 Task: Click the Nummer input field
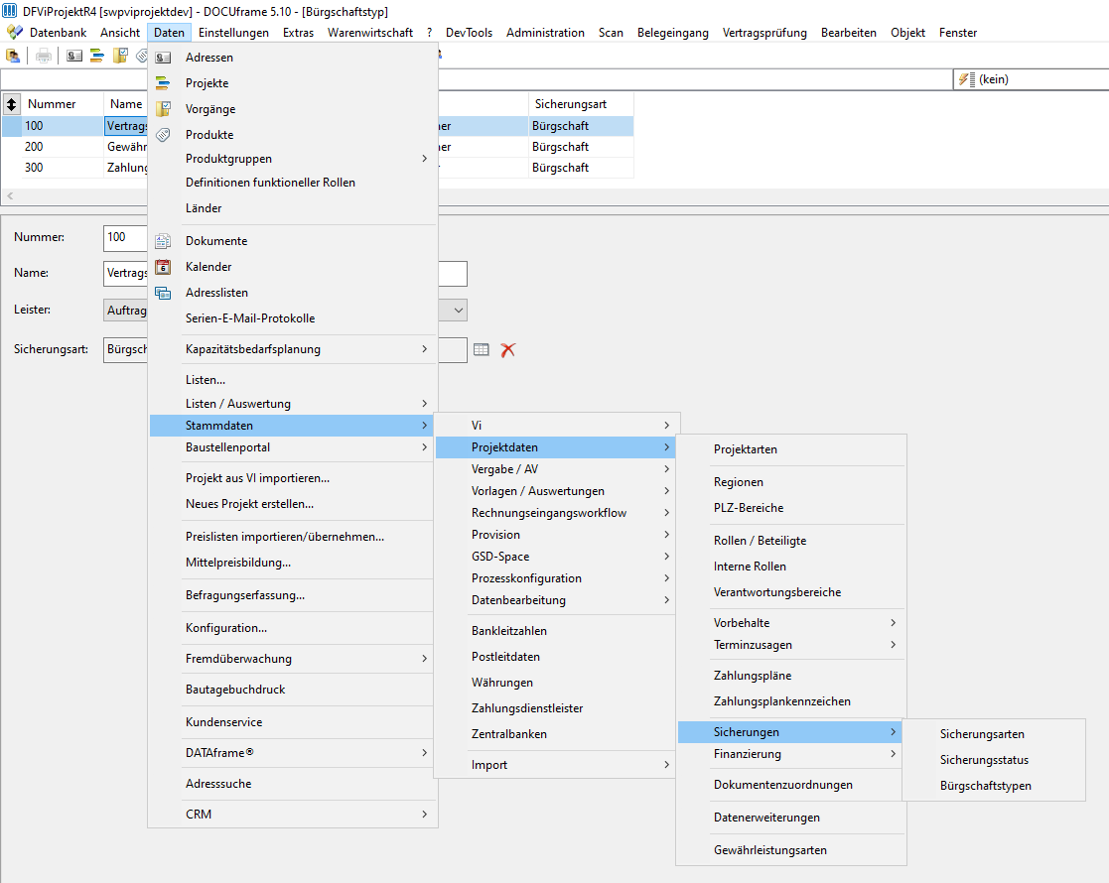[x=125, y=238]
